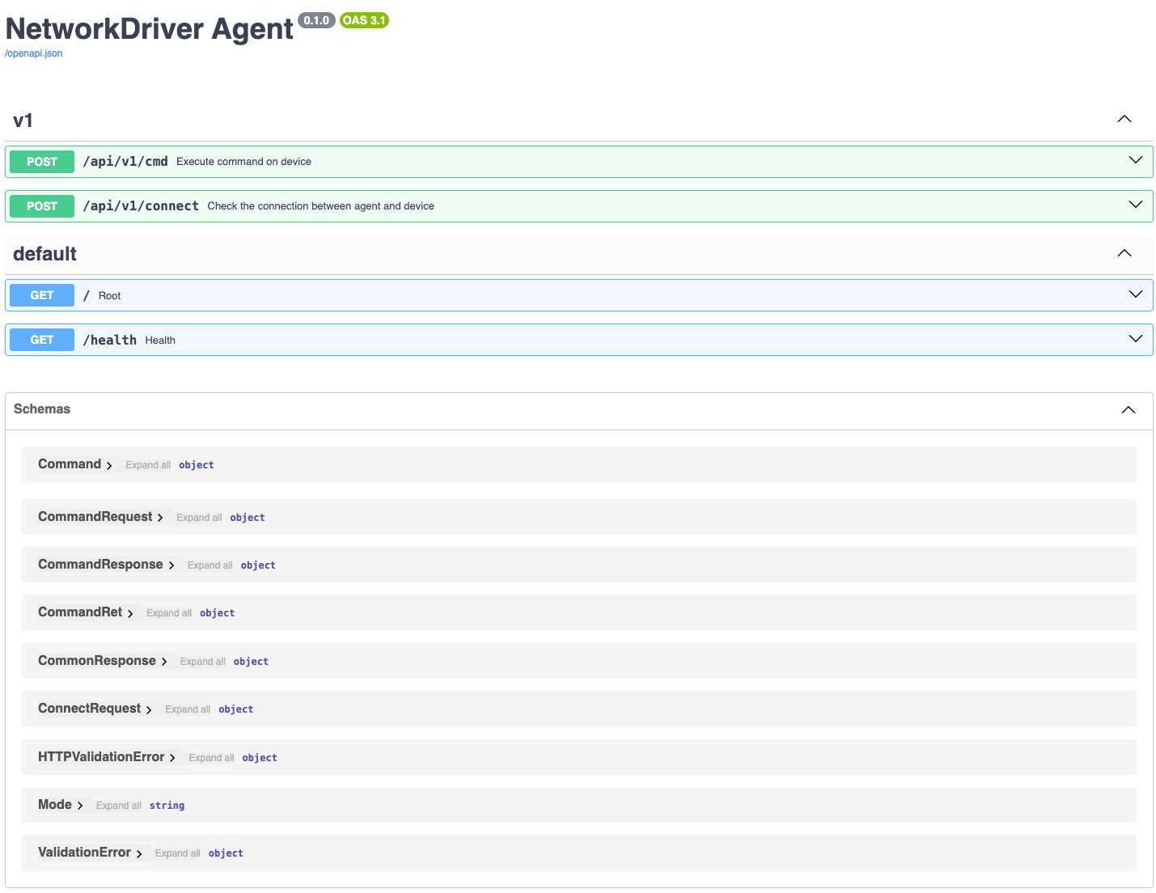Expand the /api/v1/connect endpoint arrow
The image size is (1156, 893).
pos(1135,205)
